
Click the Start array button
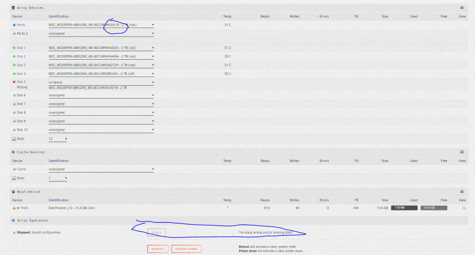pyautogui.click(x=157, y=233)
